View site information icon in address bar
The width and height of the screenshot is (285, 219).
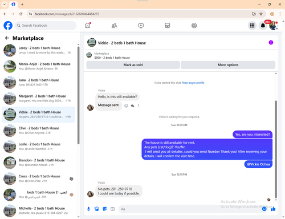pyautogui.click(x=30, y=14)
